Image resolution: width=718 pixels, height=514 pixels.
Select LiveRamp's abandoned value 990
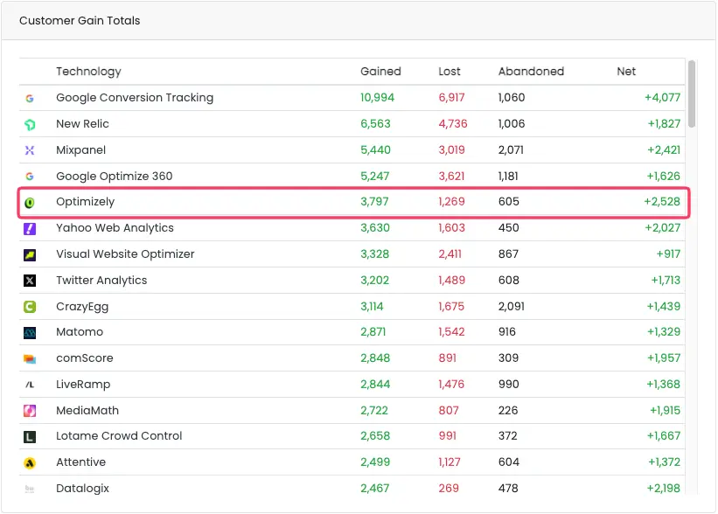pyautogui.click(x=508, y=384)
